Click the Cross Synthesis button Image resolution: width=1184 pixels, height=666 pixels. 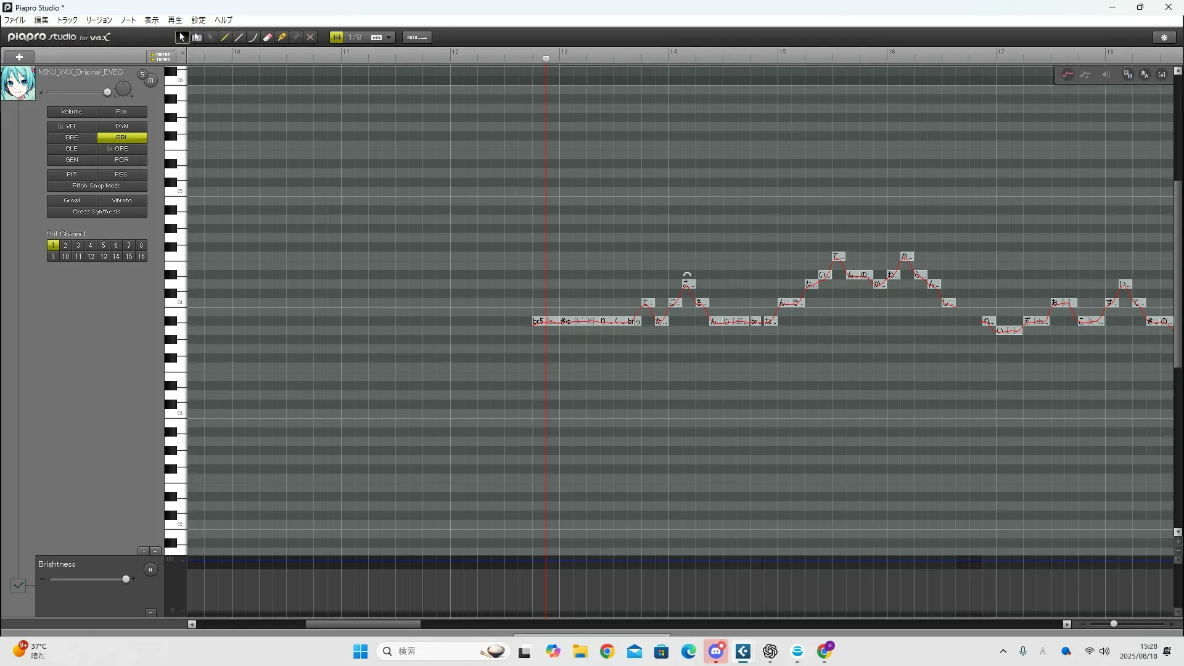97,212
